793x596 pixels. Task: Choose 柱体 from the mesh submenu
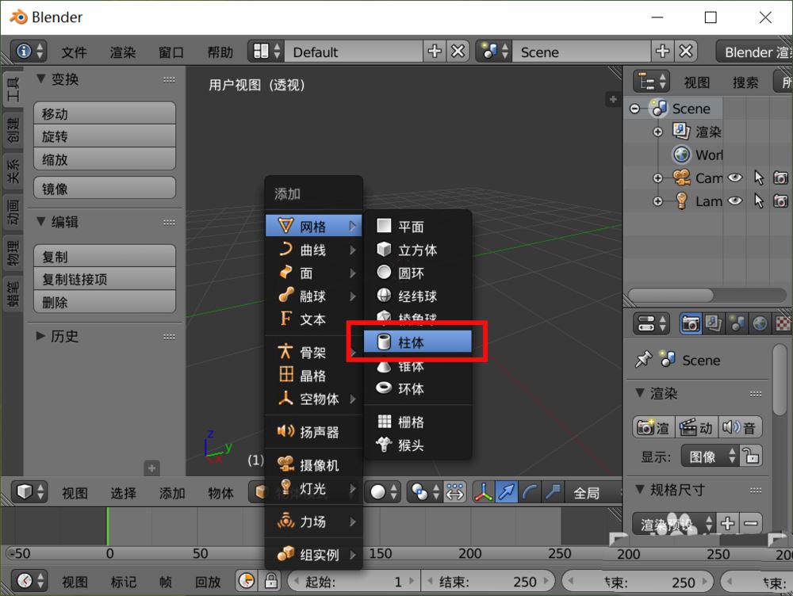tap(418, 342)
